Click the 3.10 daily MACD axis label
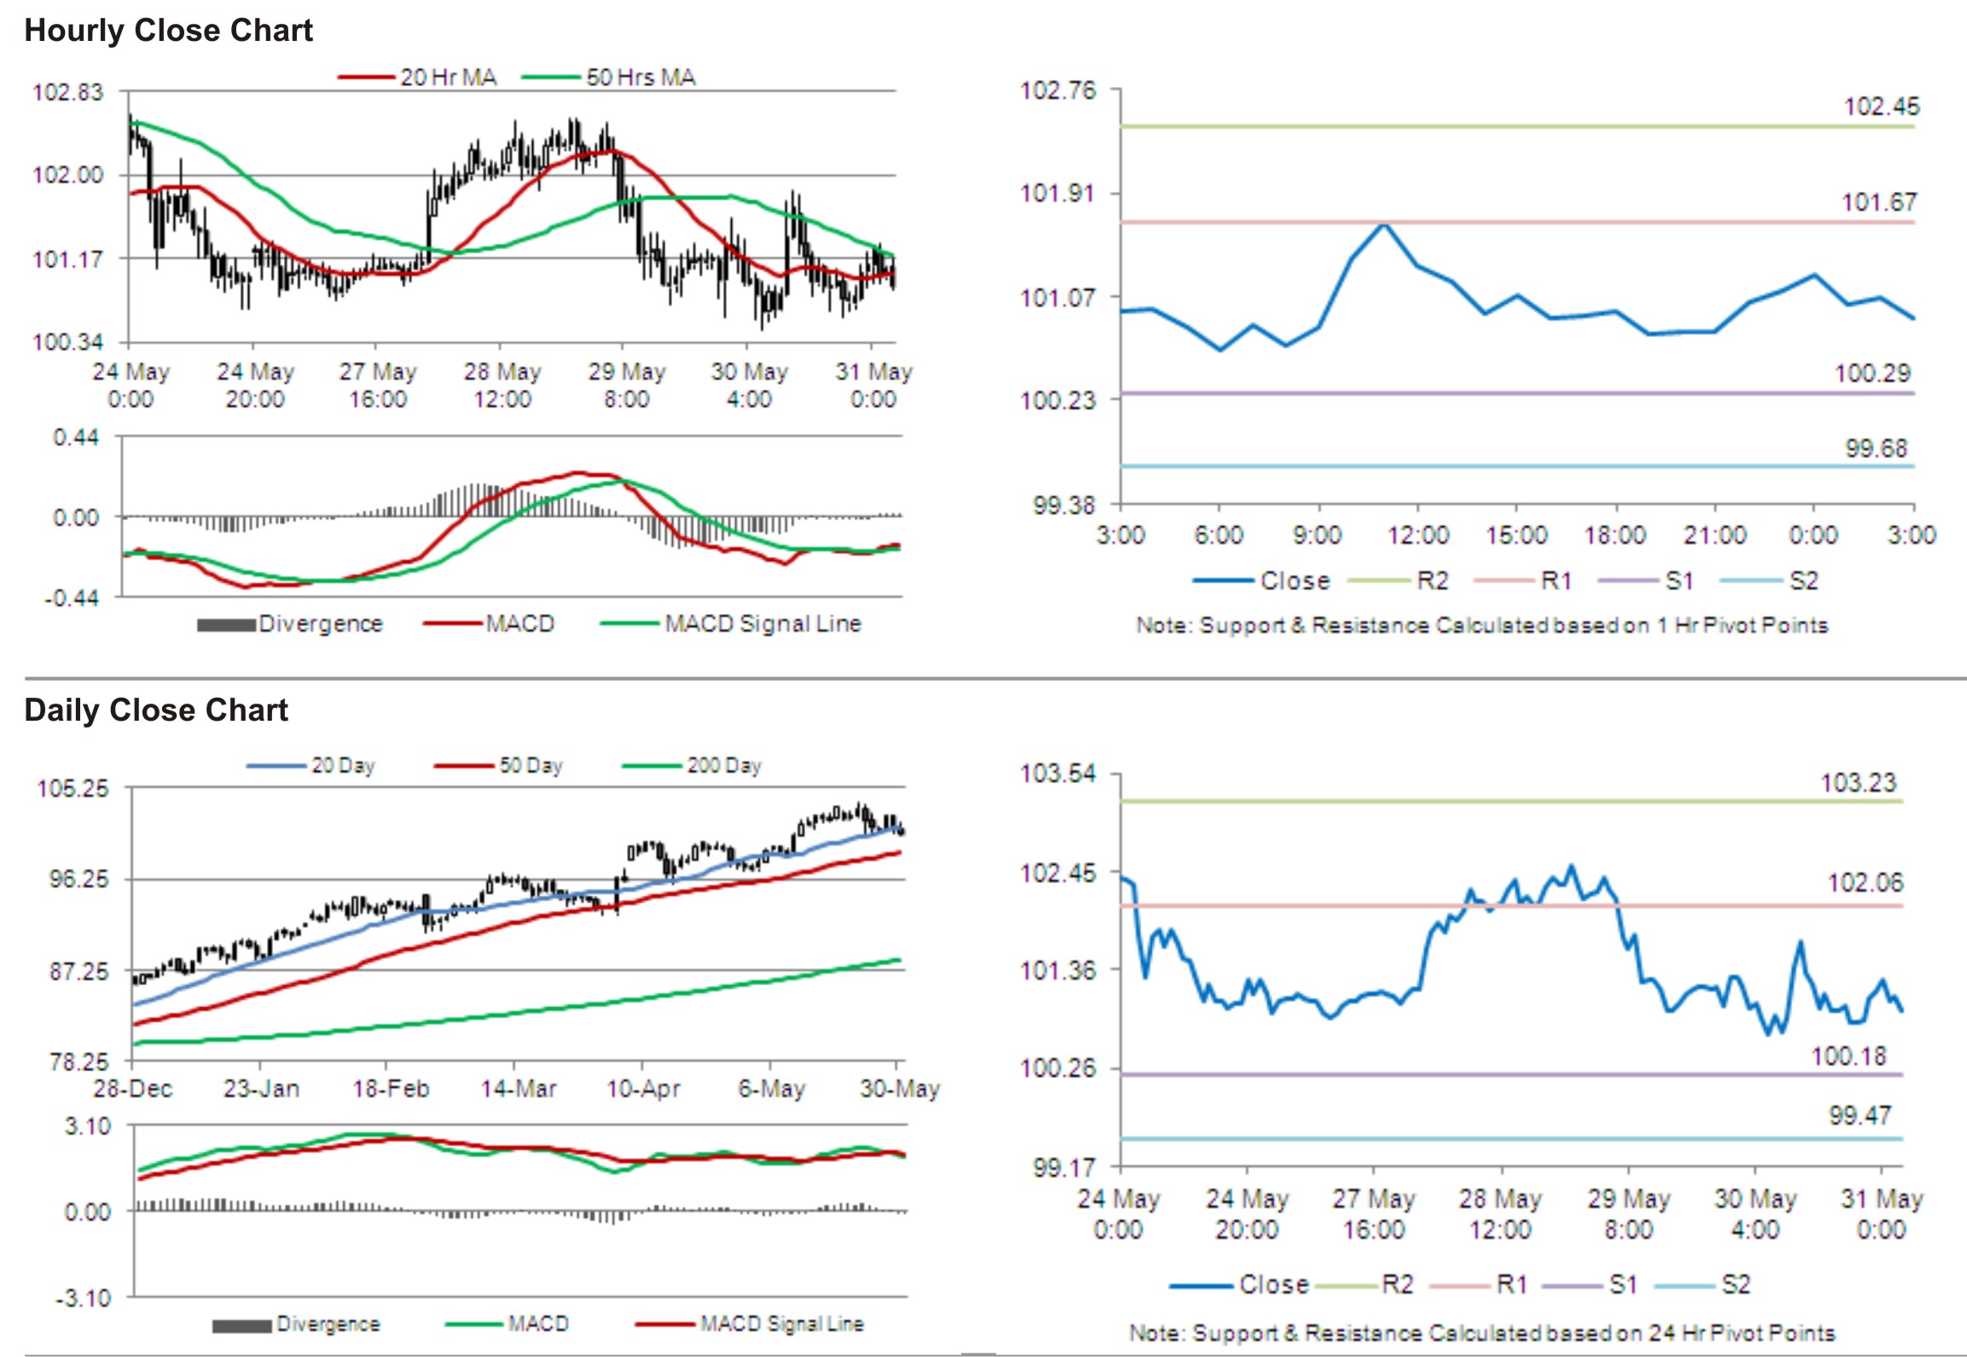This screenshot has height=1357, width=1967. (88, 1127)
